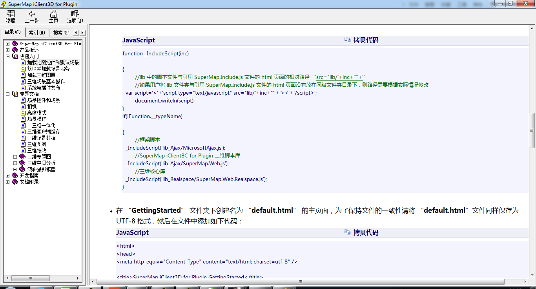Click page icon beside 高度模式
This screenshot has width=536, height=289.
point(23,113)
